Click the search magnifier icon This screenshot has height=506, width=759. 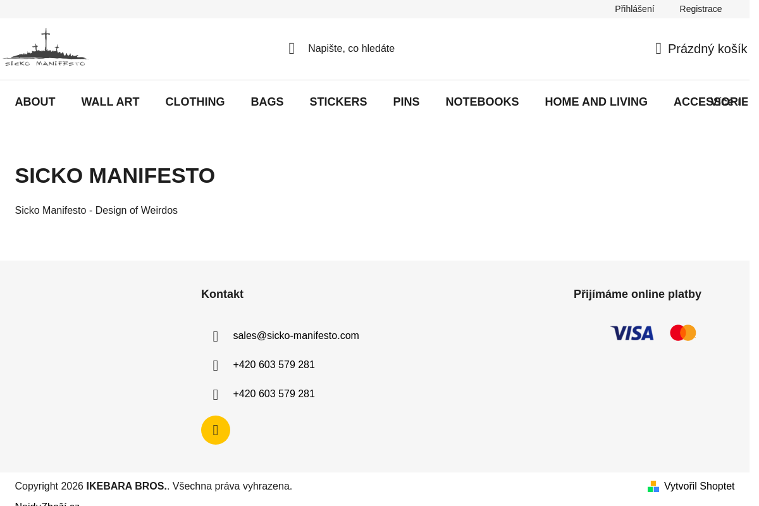click(x=292, y=49)
